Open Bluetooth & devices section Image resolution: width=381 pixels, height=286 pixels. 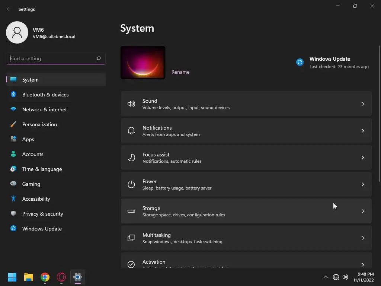tap(56, 95)
